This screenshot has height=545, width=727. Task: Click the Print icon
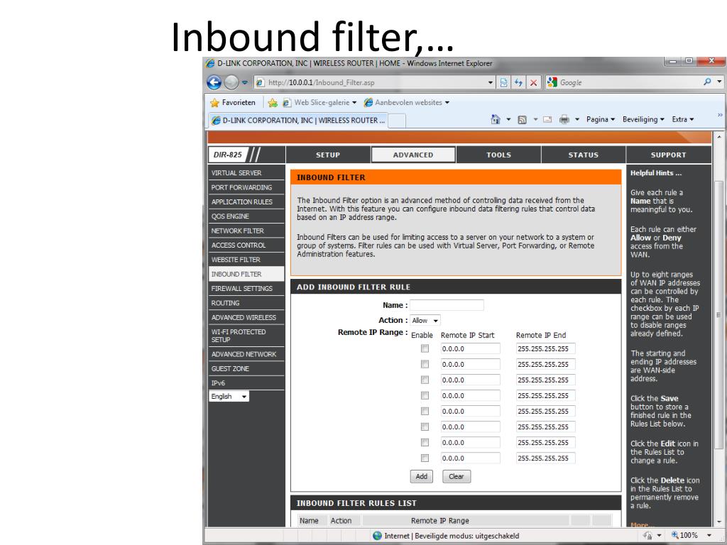564,119
